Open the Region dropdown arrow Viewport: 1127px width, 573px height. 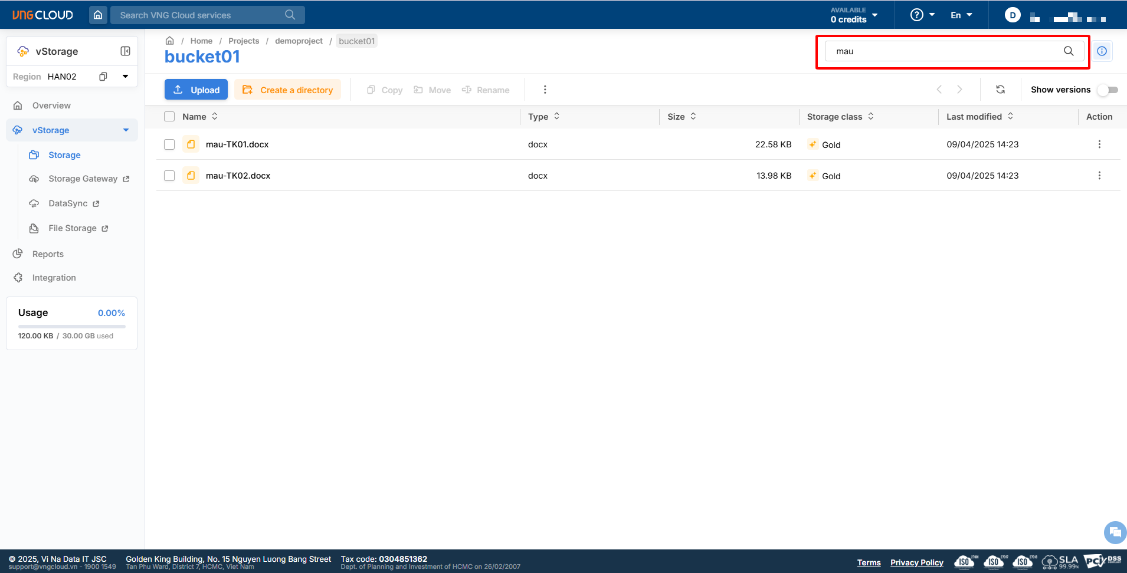coord(125,77)
